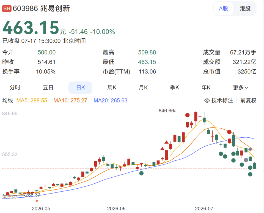Select the 周K chart tab
Image resolution: width=264 pixels, height=213 pixels.
(112, 88)
